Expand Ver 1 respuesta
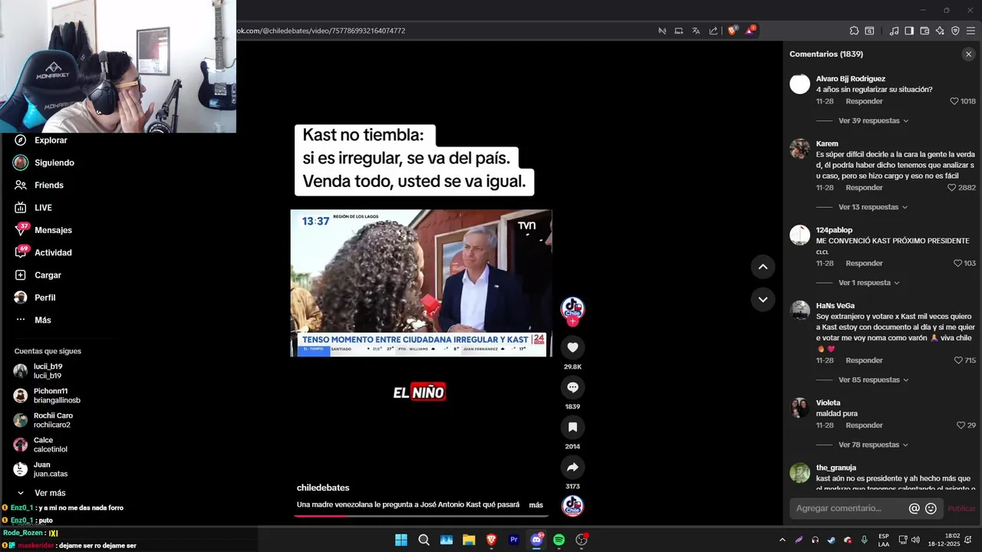The height and width of the screenshot is (552, 982). [x=868, y=283]
